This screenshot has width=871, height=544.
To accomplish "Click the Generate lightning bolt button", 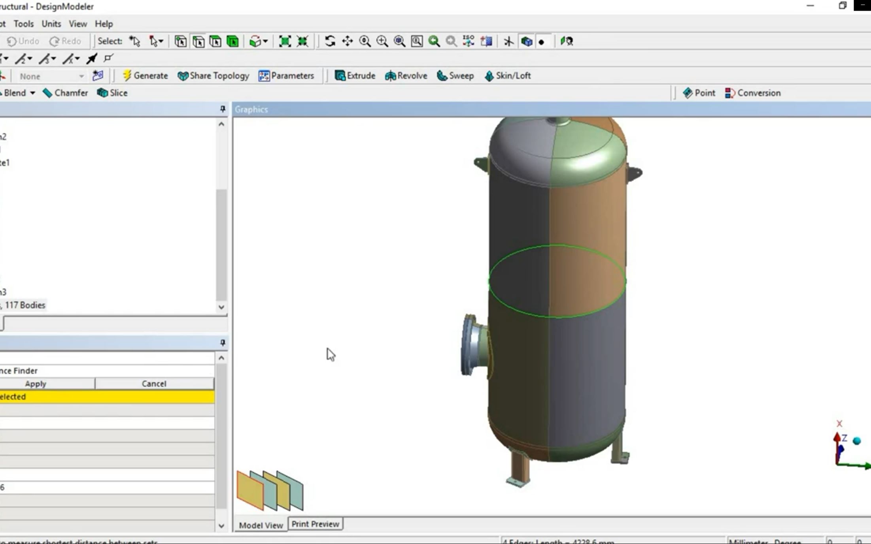I will coord(145,75).
